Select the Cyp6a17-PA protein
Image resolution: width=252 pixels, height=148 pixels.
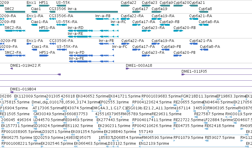click(x=137, y=50)
